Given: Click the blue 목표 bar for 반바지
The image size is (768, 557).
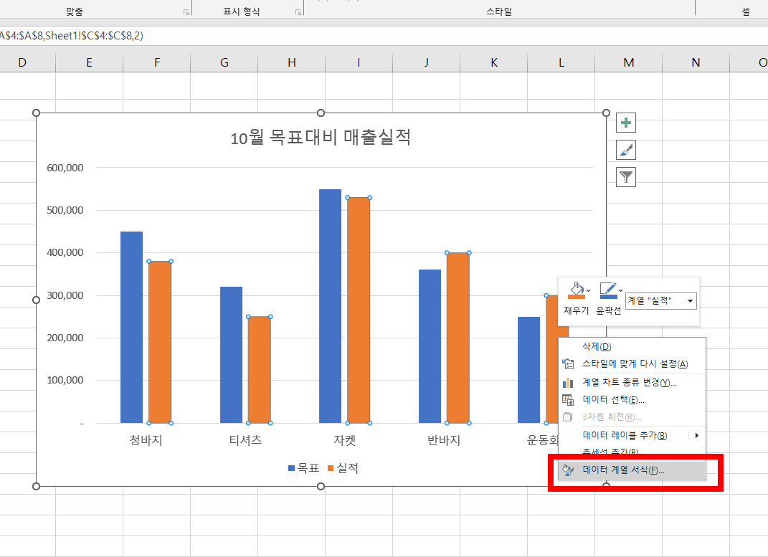Looking at the screenshot, I should [x=430, y=346].
